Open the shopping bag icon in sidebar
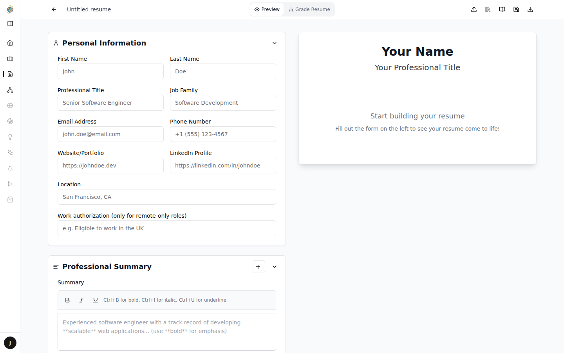Image resolution: width=564 pixels, height=353 pixels. pyautogui.click(x=10, y=200)
